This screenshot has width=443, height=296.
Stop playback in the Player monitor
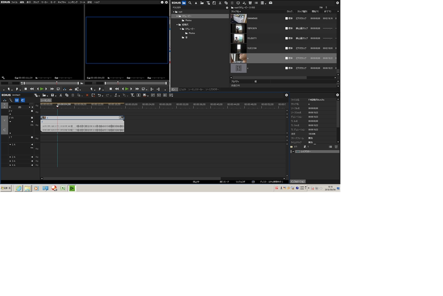coord(26,89)
